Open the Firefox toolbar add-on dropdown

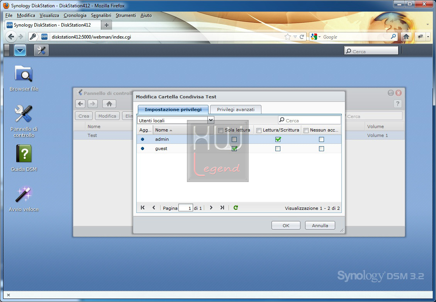[428, 37]
